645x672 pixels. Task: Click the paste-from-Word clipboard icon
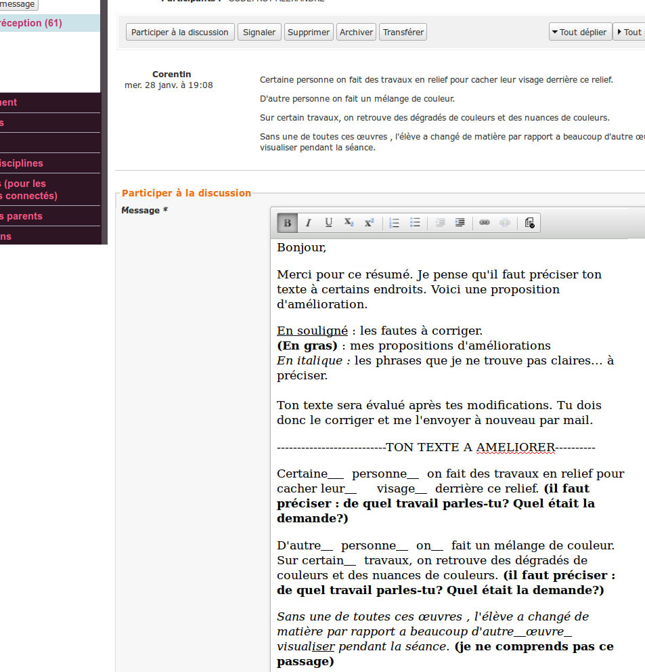tap(529, 223)
